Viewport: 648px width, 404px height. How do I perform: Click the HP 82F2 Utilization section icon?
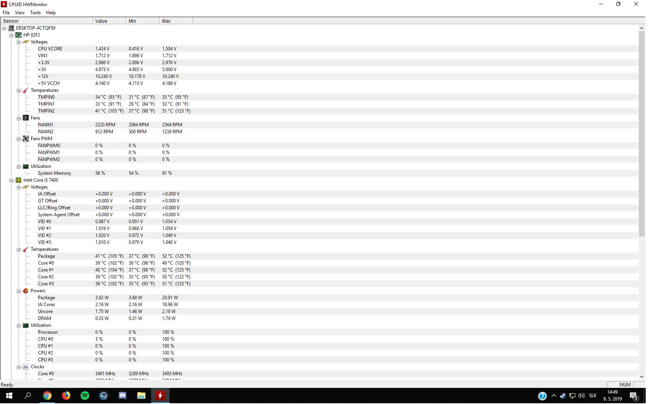click(26, 166)
